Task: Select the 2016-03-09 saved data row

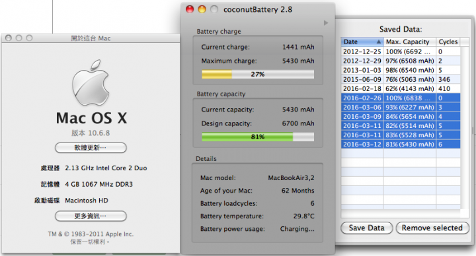Action: point(401,116)
